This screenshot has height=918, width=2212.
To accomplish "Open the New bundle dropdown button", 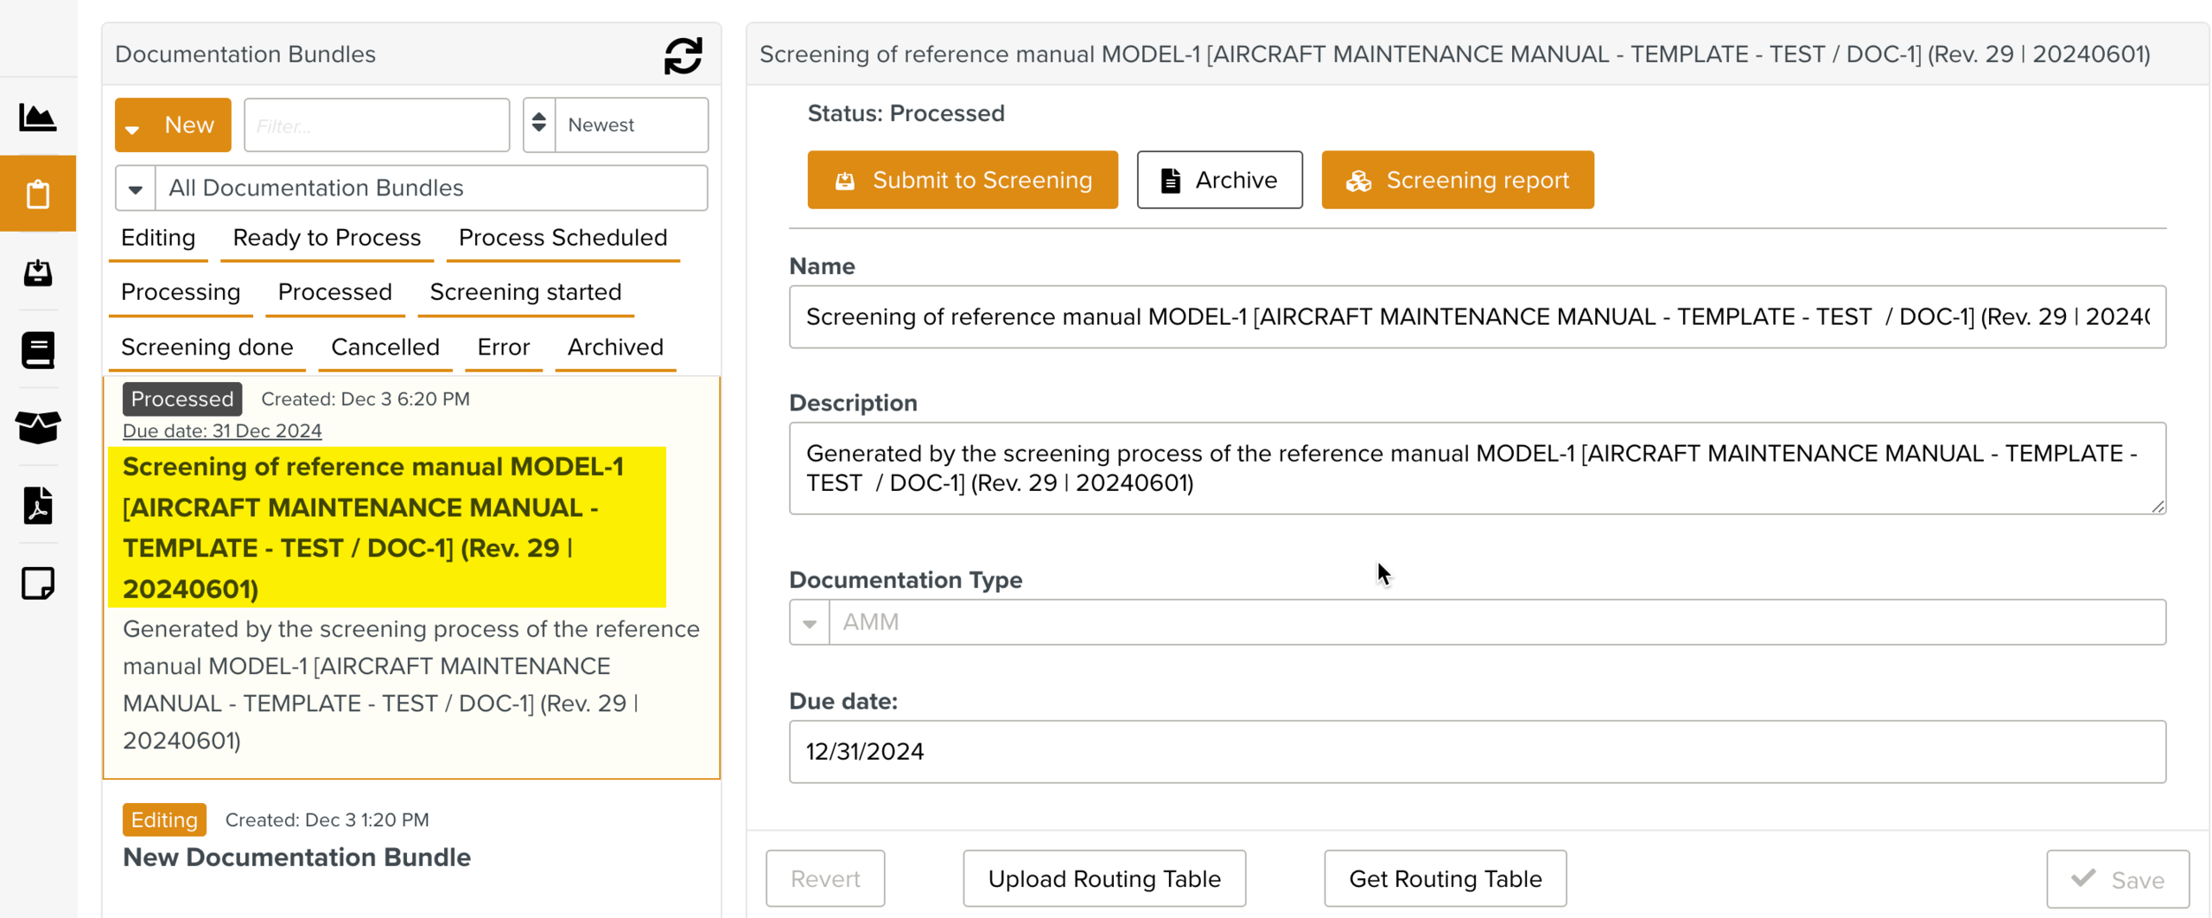I will (x=173, y=125).
